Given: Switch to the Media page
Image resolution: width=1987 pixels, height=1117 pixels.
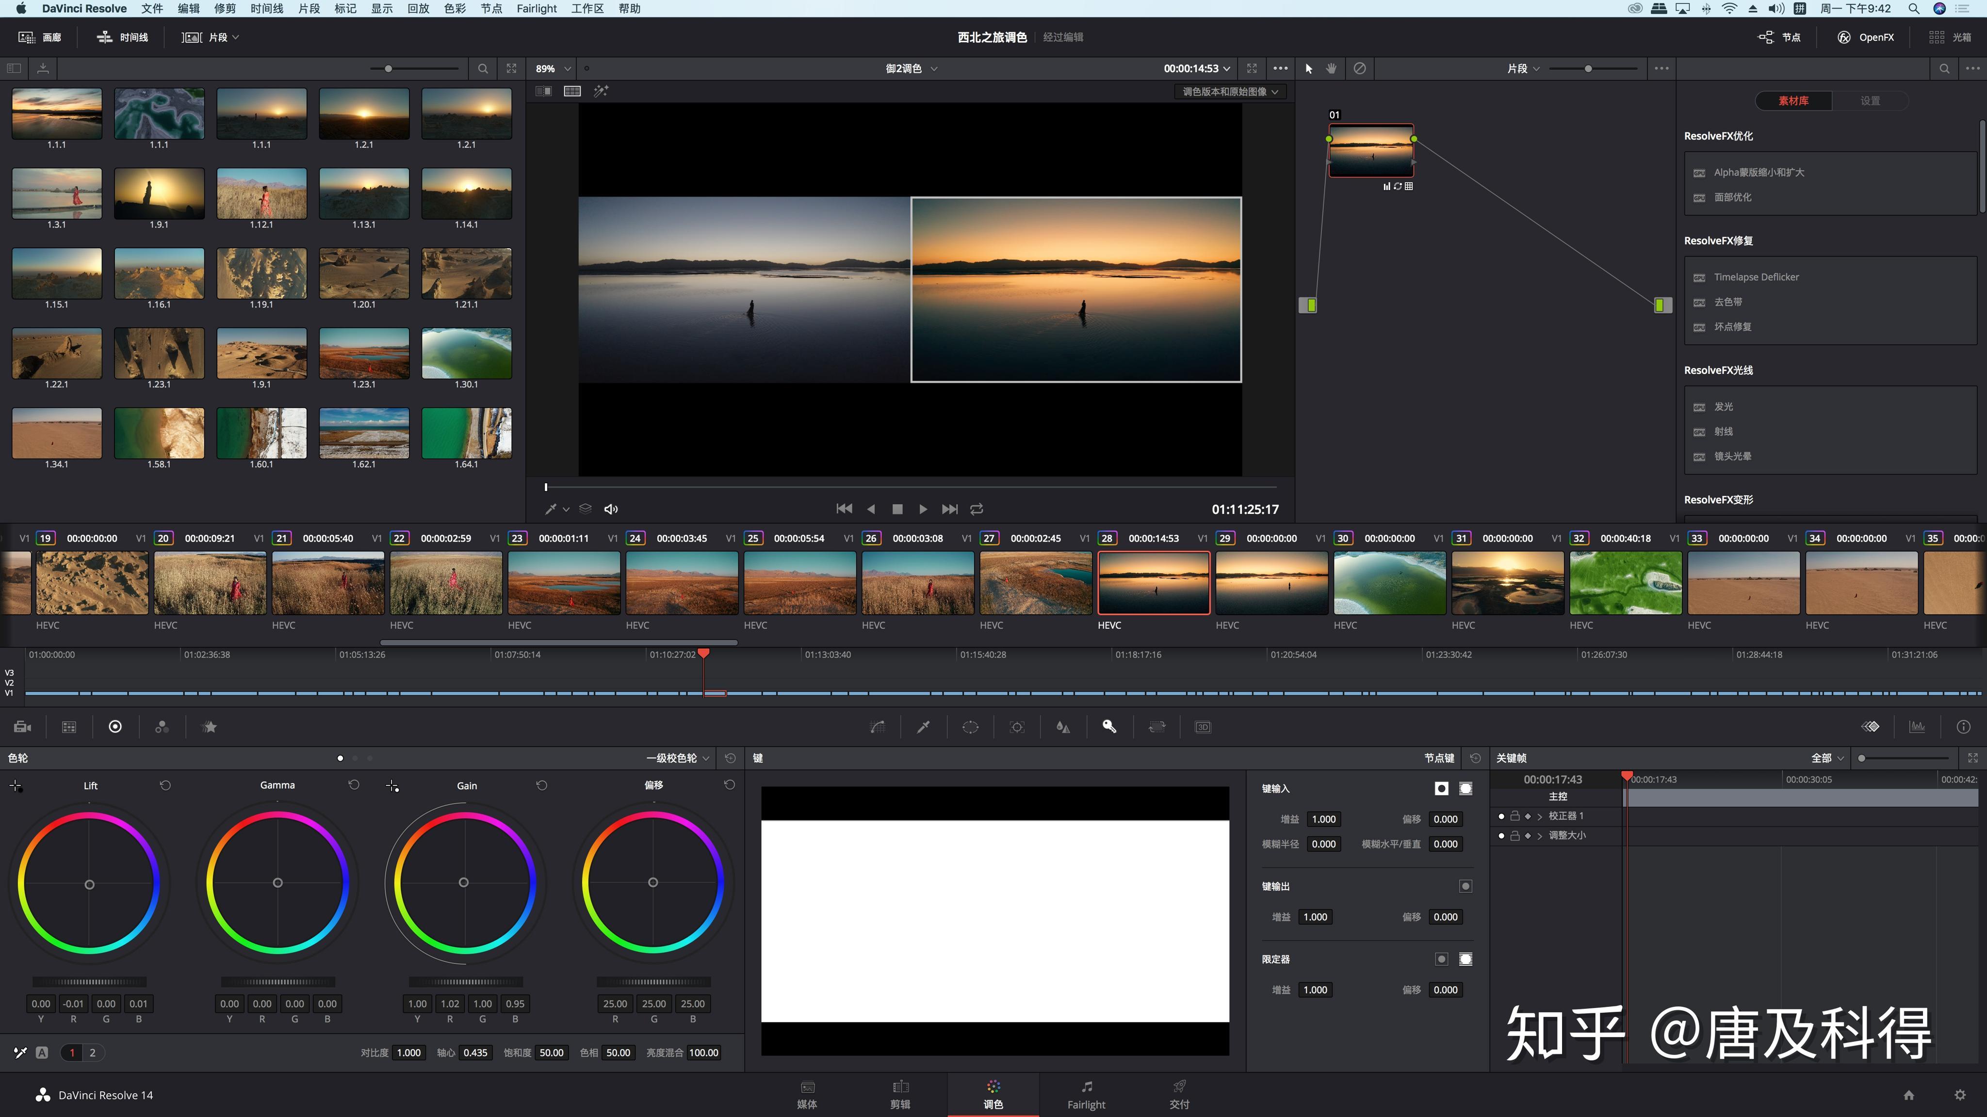Looking at the screenshot, I should pos(807,1095).
